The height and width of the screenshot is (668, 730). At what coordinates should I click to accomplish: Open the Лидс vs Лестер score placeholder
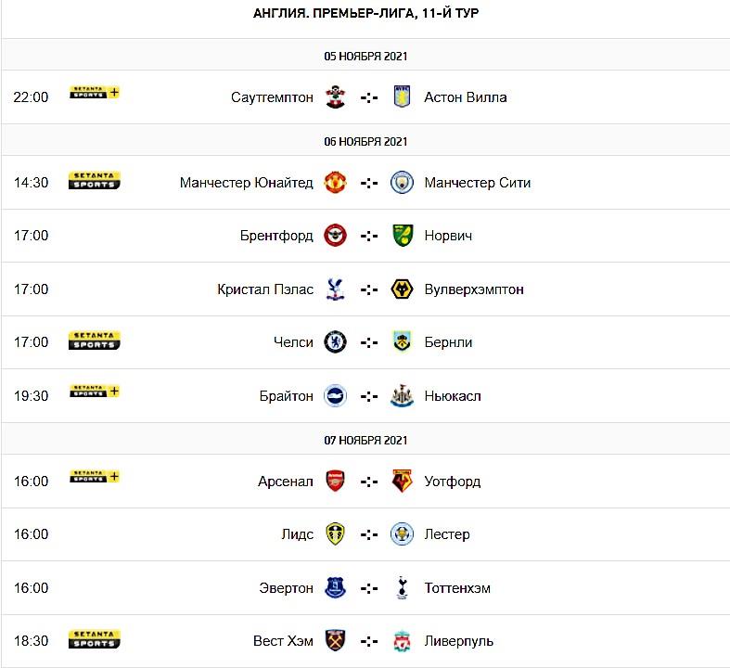369,534
